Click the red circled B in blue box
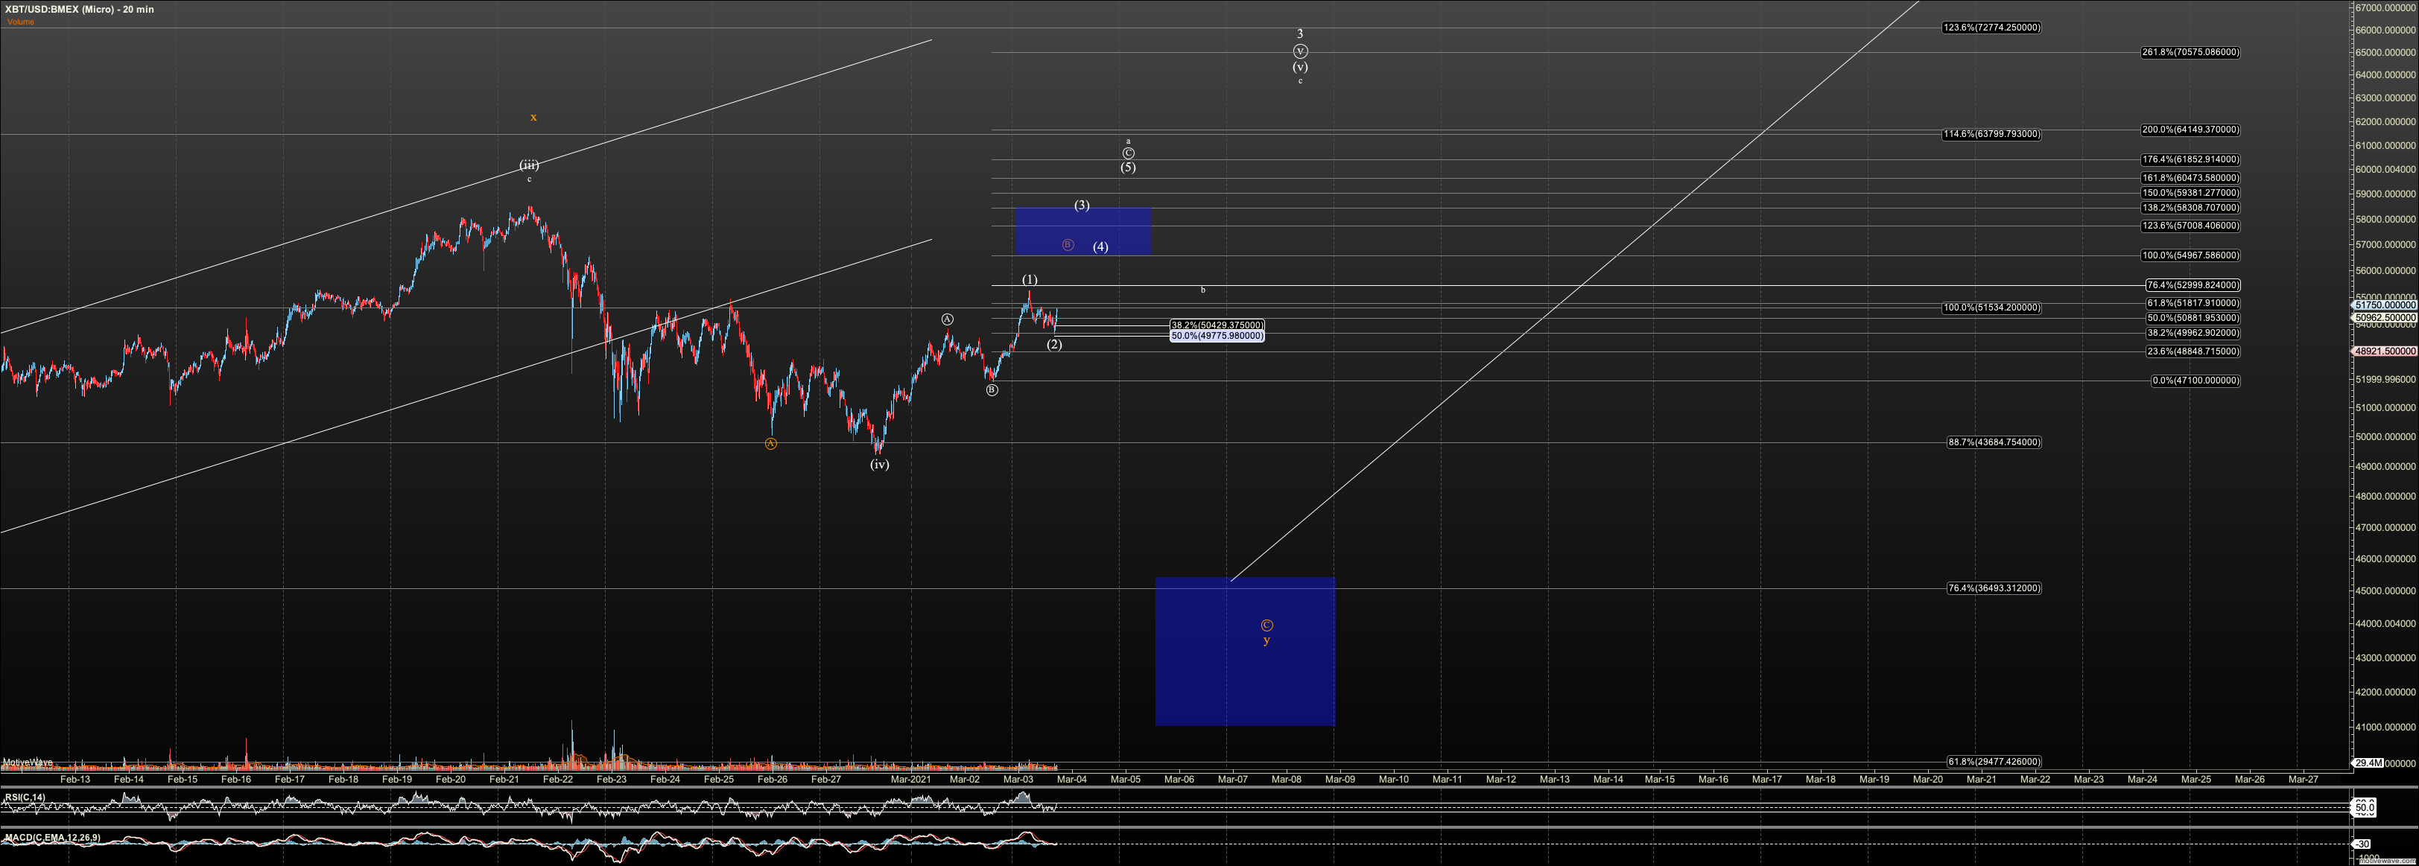 pyautogui.click(x=1068, y=245)
